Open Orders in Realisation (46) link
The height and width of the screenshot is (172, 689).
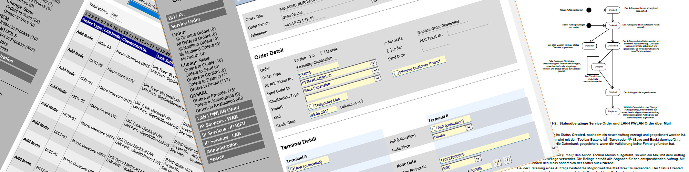point(219,104)
